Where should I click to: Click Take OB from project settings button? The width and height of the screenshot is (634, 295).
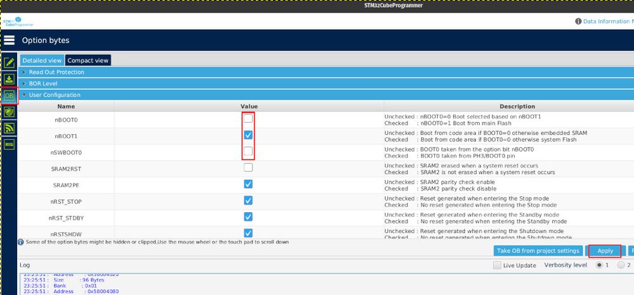click(538, 251)
